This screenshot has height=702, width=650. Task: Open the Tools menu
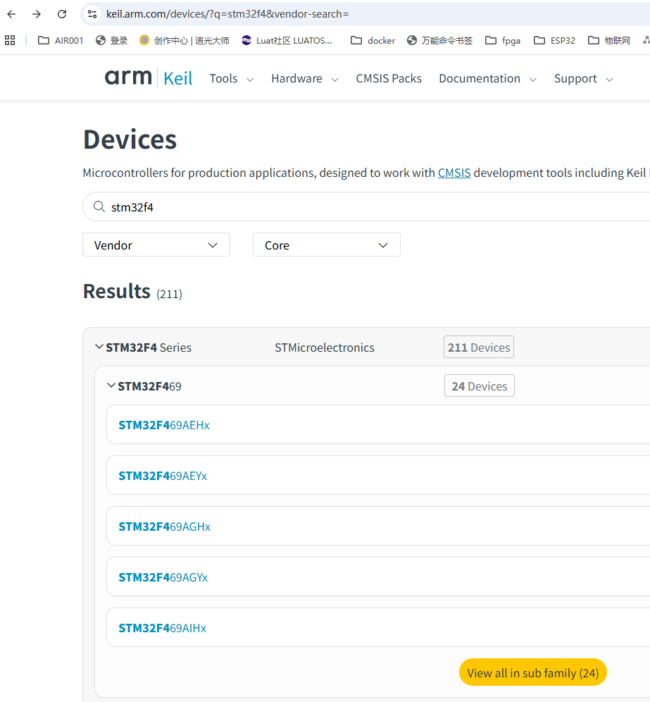click(231, 79)
